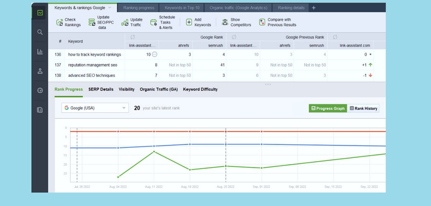The image size is (431, 206).
Task: Open Keywords & rankings Google tab dropdown arrow
Action: [110, 8]
